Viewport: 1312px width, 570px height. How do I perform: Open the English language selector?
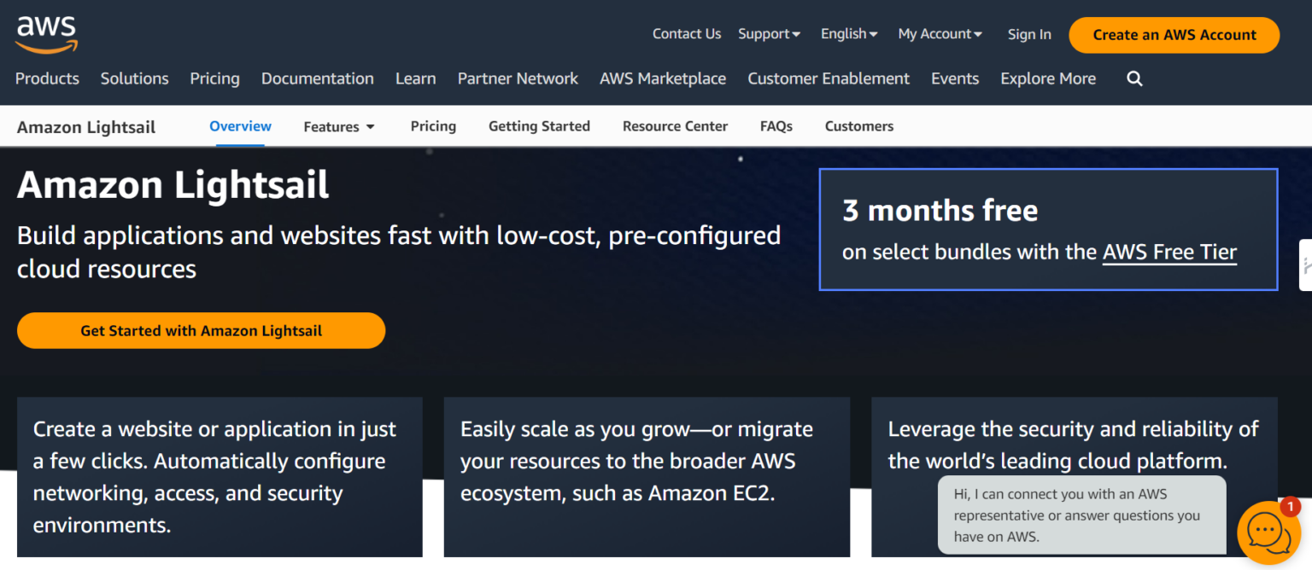(x=848, y=34)
